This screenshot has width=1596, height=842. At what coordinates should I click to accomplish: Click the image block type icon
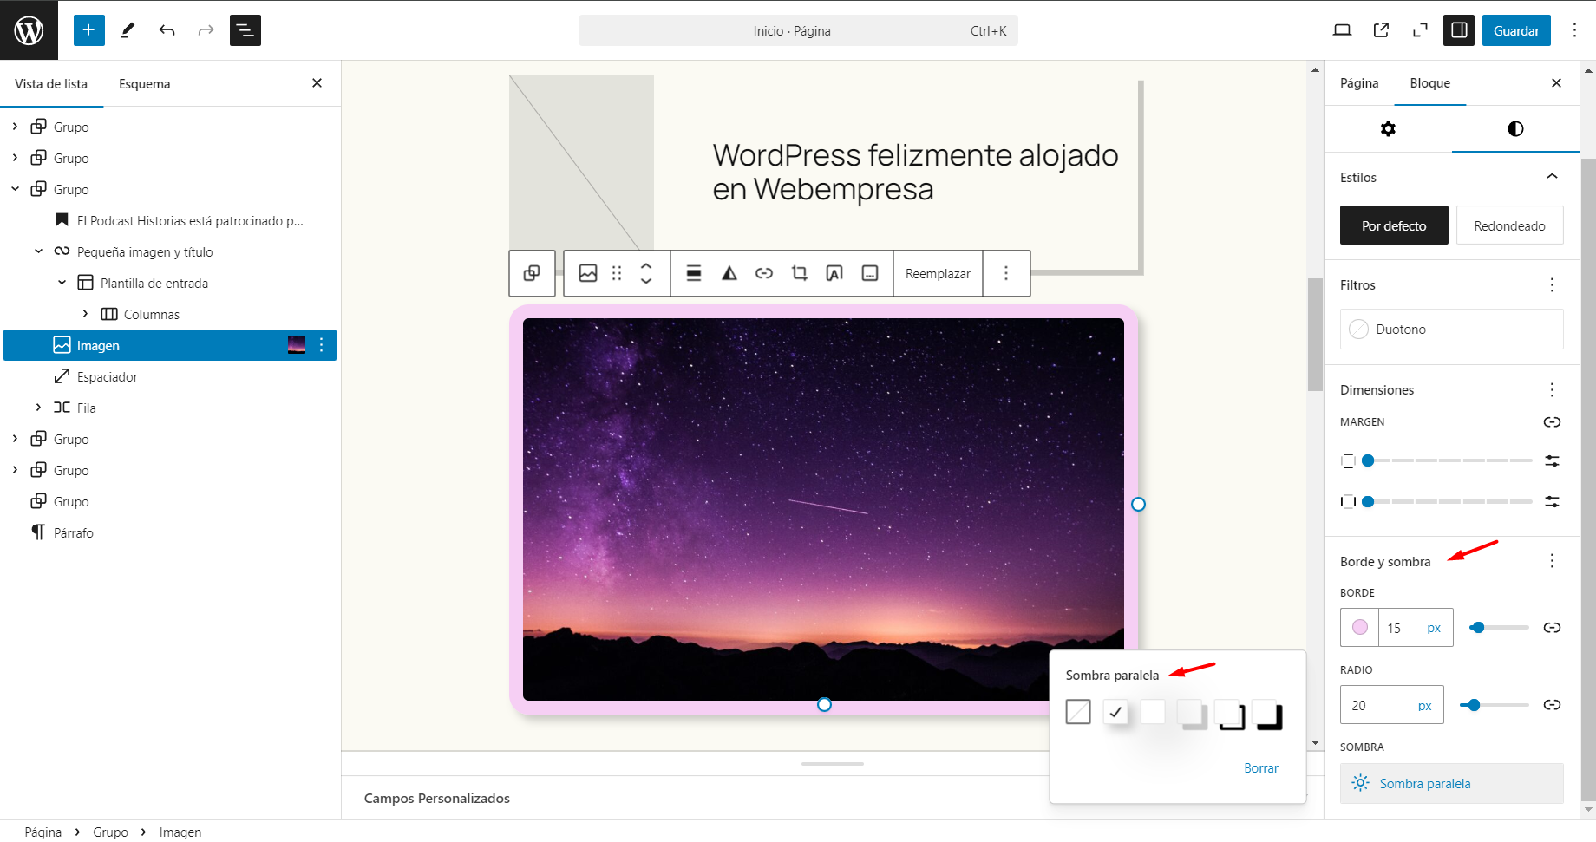[x=588, y=274]
